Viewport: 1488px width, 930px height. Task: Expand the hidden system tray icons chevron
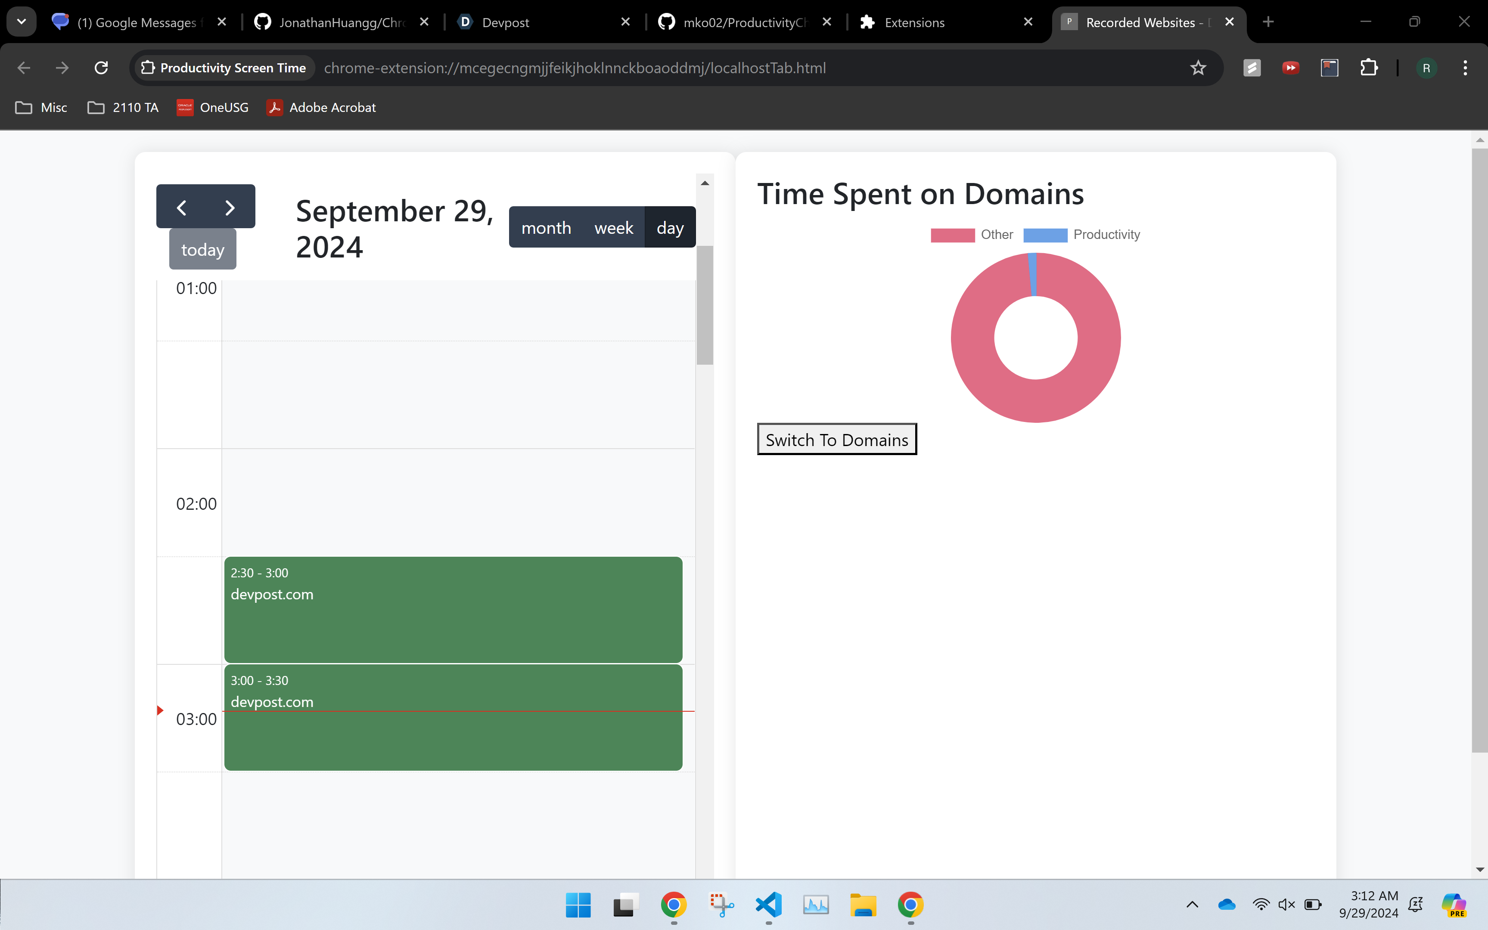click(x=1192, y=904)
